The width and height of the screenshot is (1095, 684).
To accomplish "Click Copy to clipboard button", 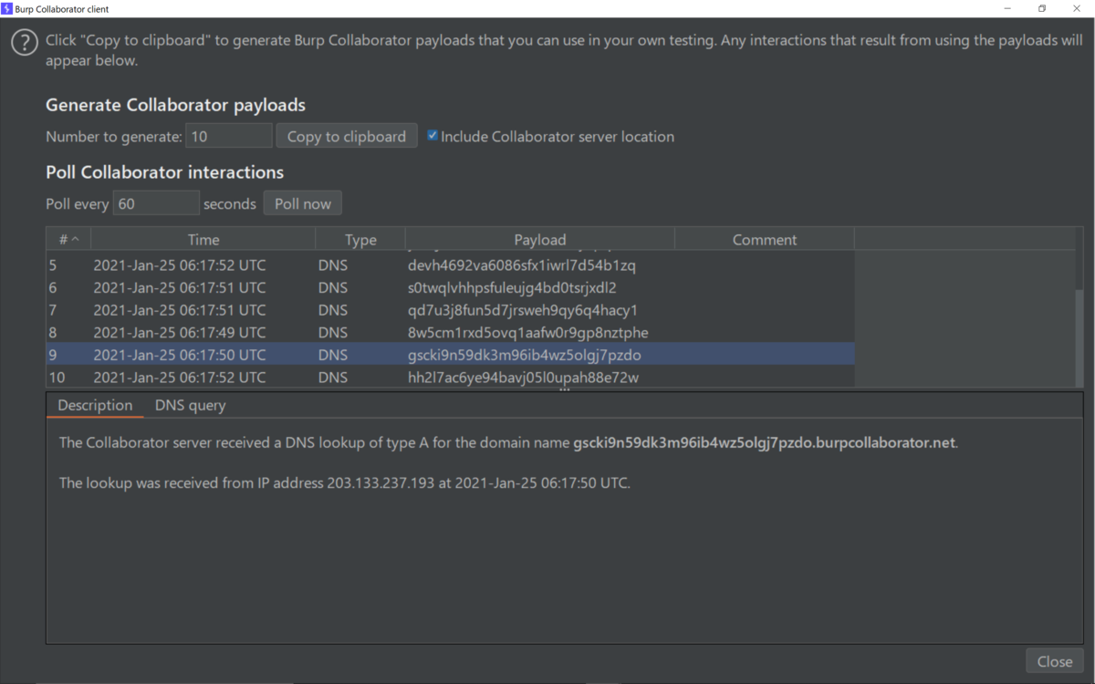I will point(347,136).
